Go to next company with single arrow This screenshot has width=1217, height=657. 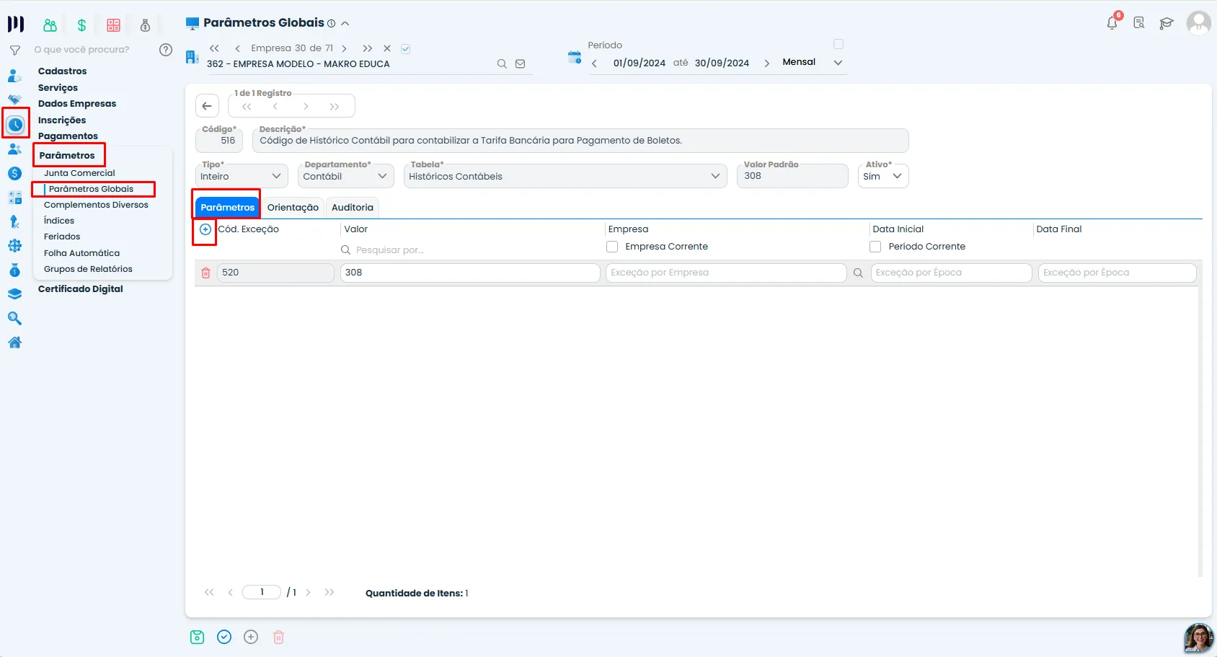[344, 49]
